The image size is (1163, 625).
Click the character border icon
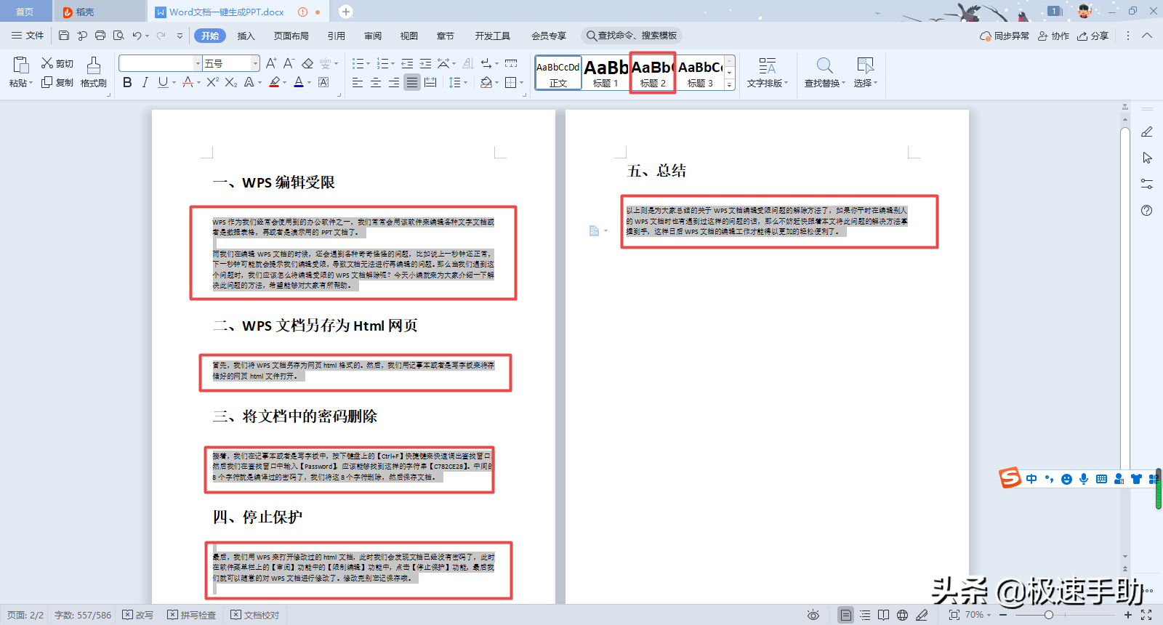pos(323,82)
